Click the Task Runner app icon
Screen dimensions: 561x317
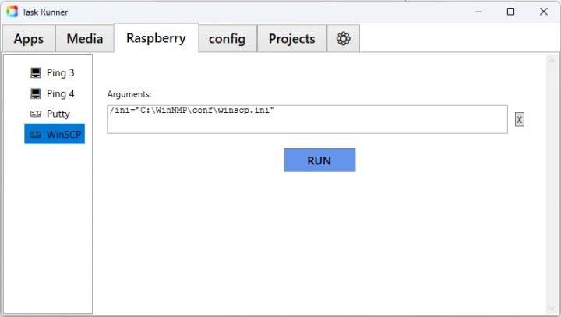12,12
